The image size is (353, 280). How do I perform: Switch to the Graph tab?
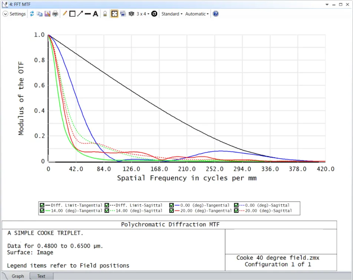click(x=17, y=276)
